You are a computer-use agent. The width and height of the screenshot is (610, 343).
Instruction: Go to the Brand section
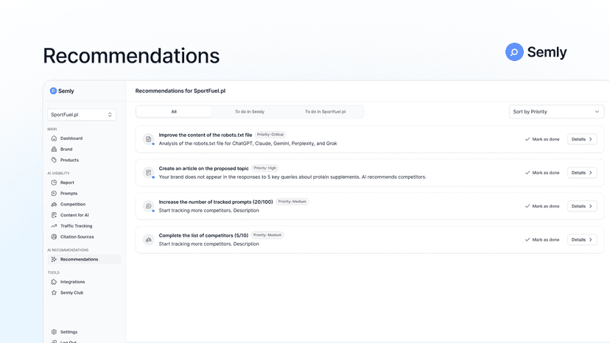pyautogui.click(x=66, y=149)
